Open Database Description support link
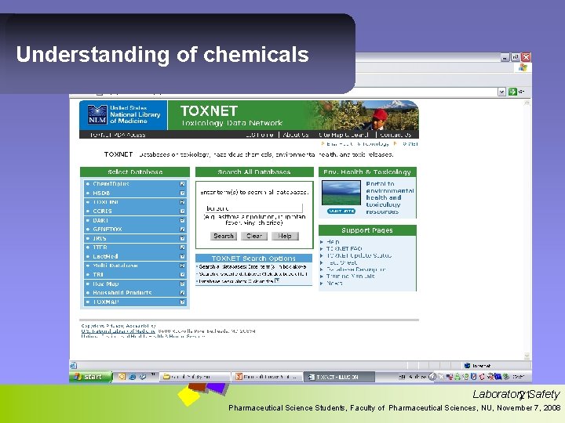 (x=355, y=269)
